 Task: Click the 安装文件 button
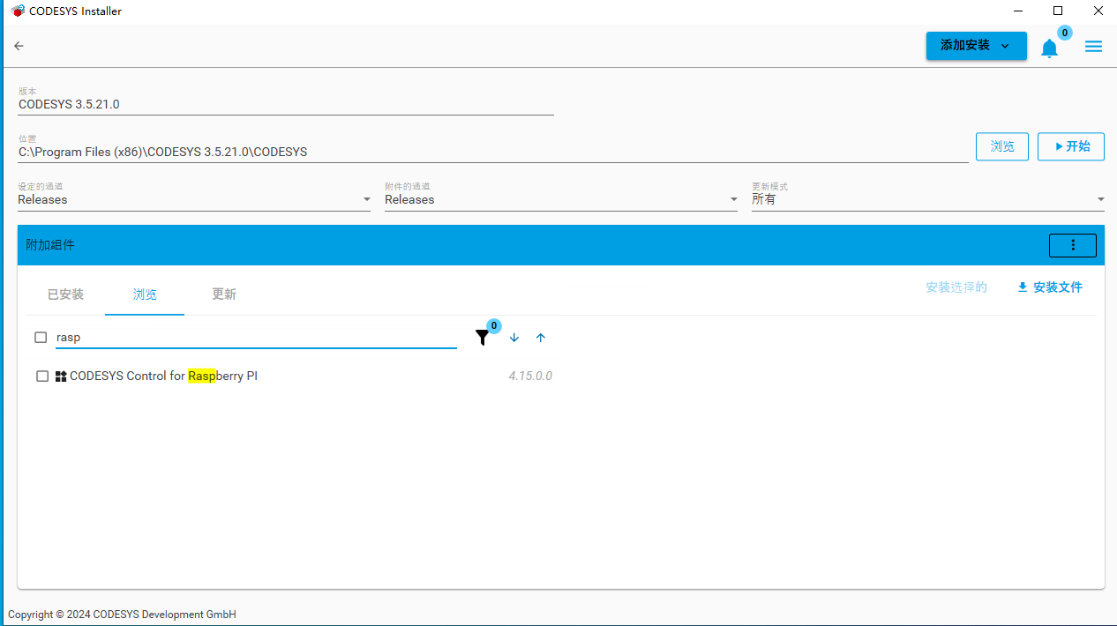coord(1050,287)
